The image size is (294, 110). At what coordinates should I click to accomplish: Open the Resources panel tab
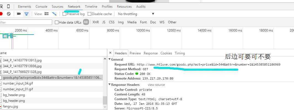[x=124, y=7]
